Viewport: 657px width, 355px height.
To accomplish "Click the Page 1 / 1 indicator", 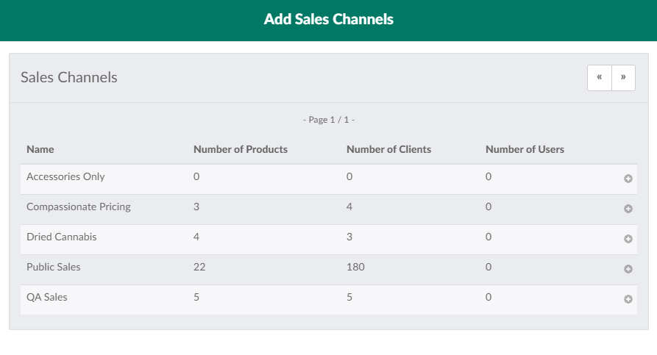I will pos(328,120).
